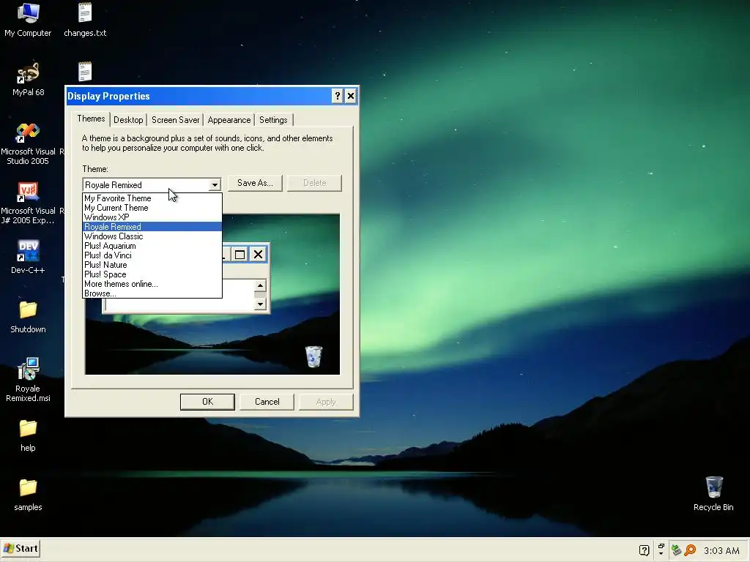Switch to the Desktop tab
Viewport: 750px width, 562px height.
click(x=128, y=120)
